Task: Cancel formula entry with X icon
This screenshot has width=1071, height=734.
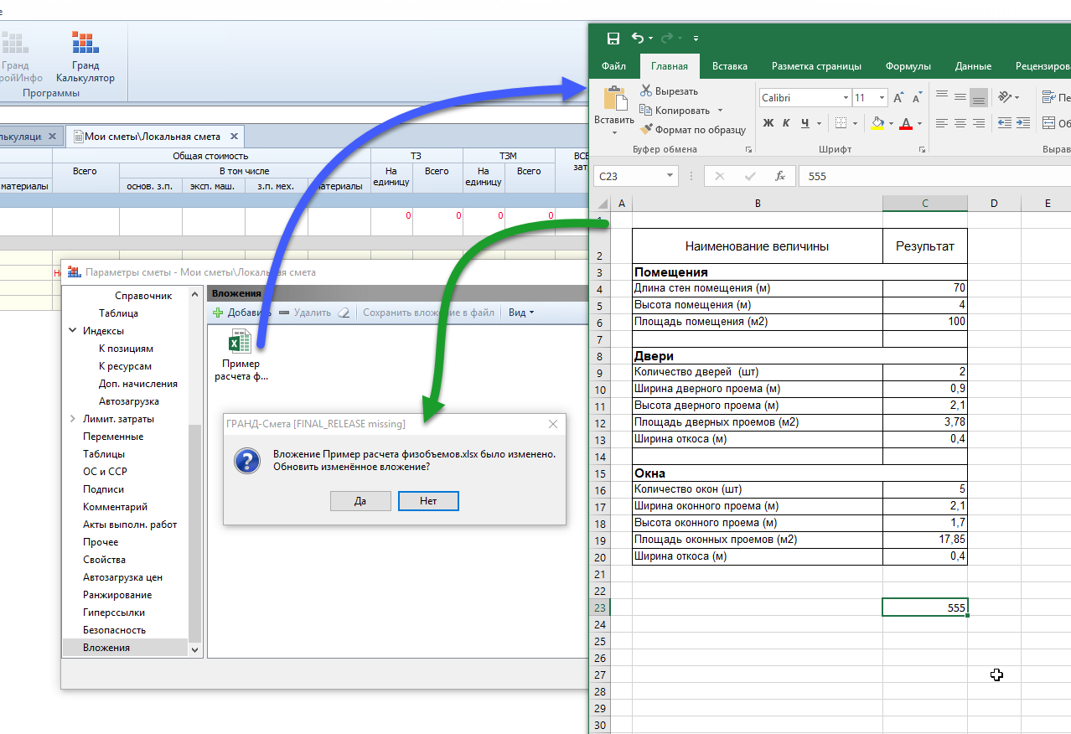Action: tap(720, 176)
